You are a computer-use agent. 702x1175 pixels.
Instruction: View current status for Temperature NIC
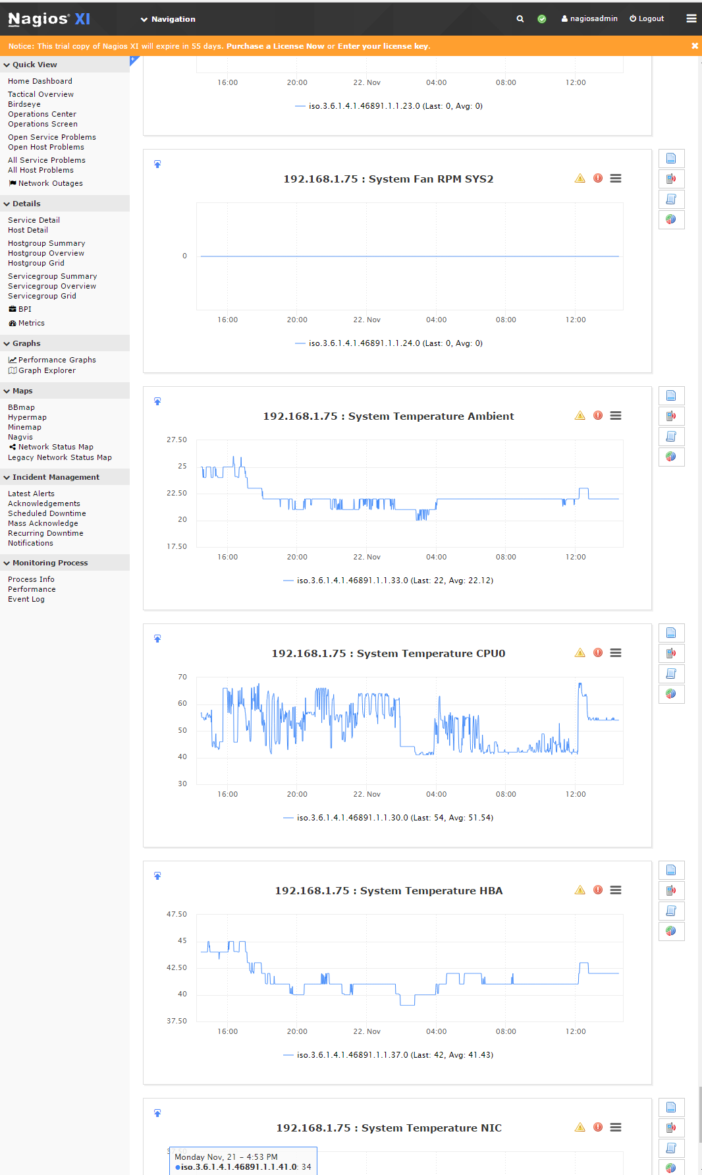pos(671,1107)
